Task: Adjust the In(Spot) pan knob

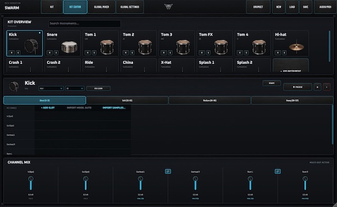Action: pos(31,178)
